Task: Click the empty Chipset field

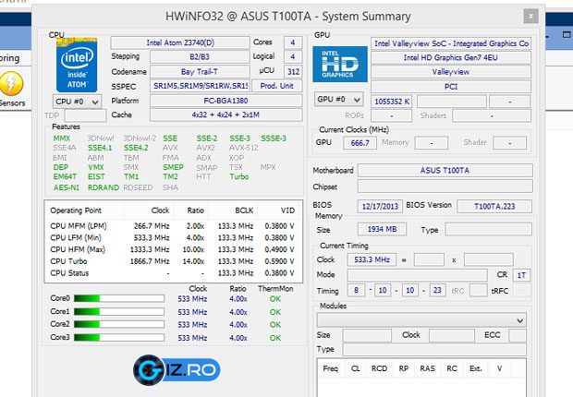Action: (445, 186)
